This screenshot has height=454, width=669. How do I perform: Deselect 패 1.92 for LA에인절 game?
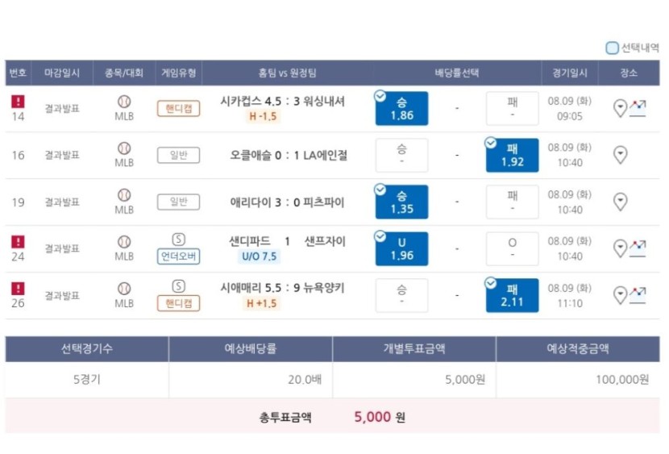[x=512, y=156]
